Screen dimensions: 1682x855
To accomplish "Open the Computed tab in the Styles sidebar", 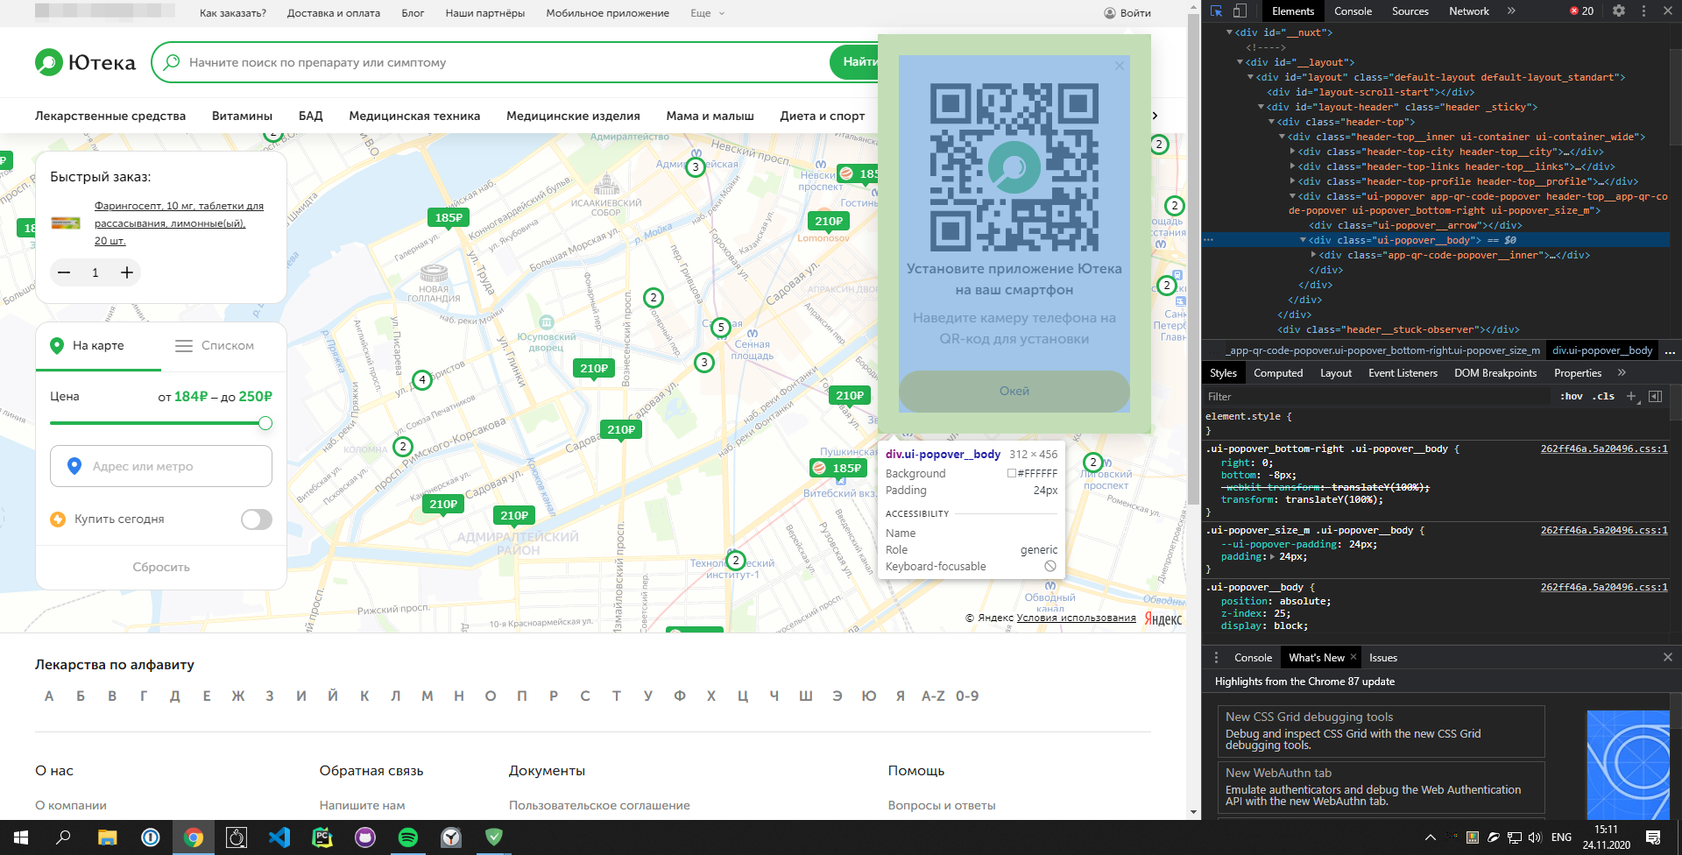I will pyautogui.click(x=1278, y=372).
